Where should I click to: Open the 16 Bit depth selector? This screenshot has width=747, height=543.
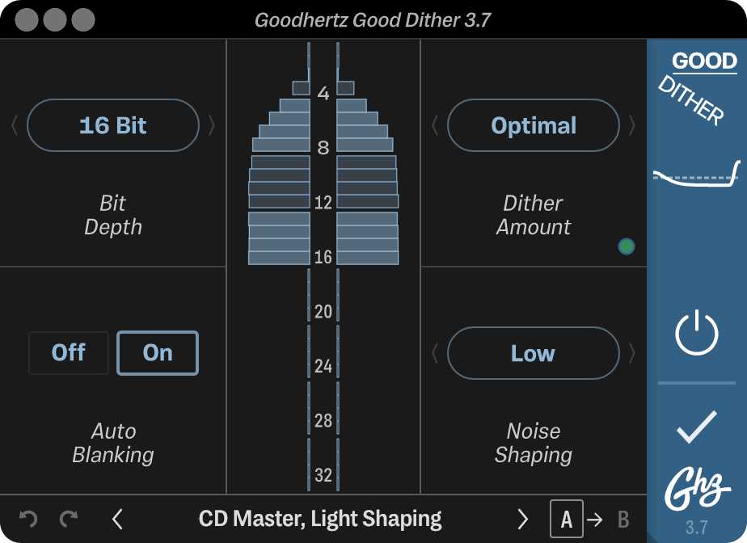coord(112,125)
